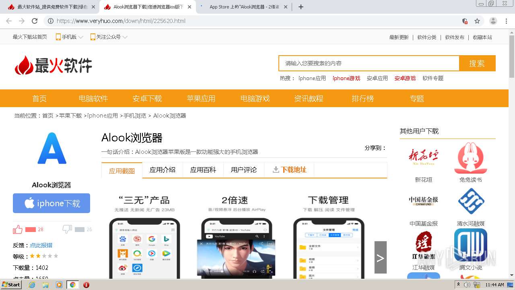Bookmark this page with star icon
This screenshot has height=290, width=515.
click(477, 21)
